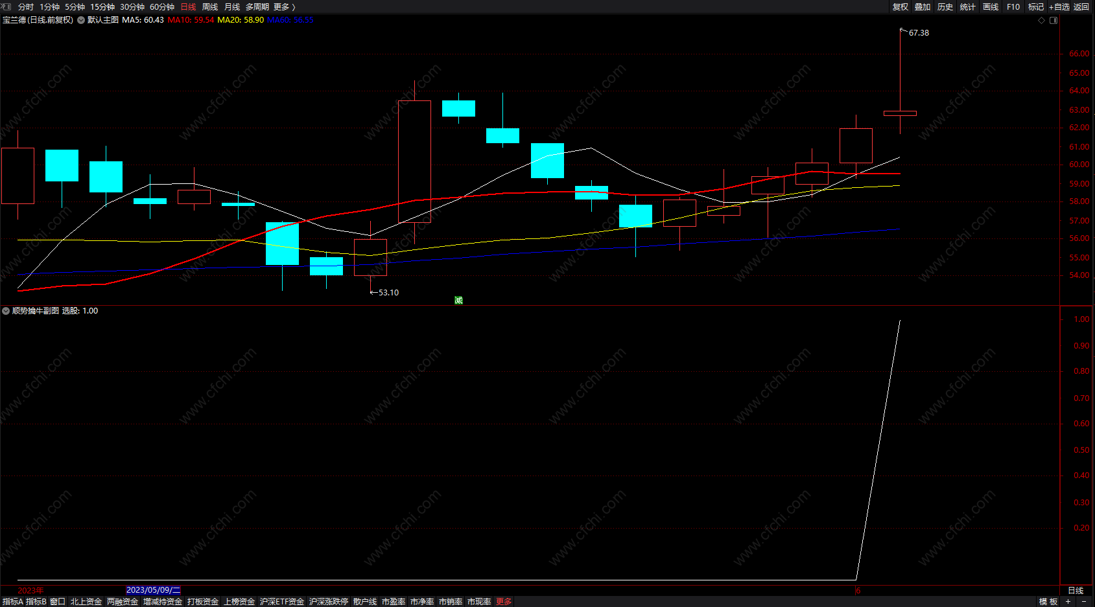Click the minus zoom-out button at bottom right
Viewport: 1095px width, 607px height.
(1083, 602)
